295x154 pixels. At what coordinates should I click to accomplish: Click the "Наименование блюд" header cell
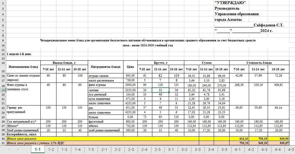click(x=23, y=67)
